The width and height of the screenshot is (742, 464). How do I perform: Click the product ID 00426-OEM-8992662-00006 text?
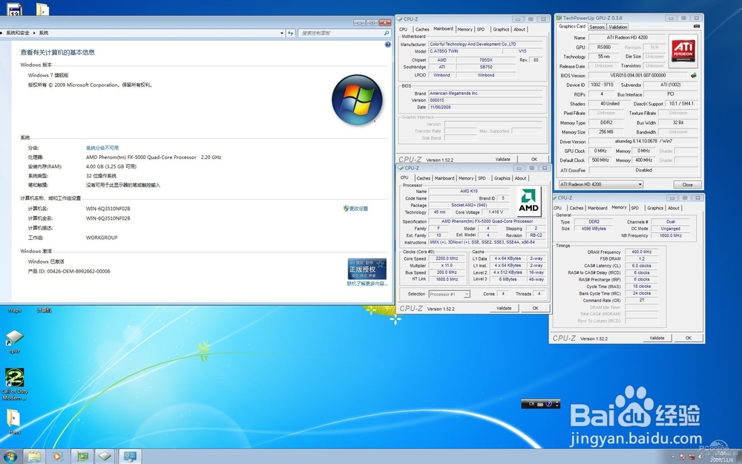(69, 271)
